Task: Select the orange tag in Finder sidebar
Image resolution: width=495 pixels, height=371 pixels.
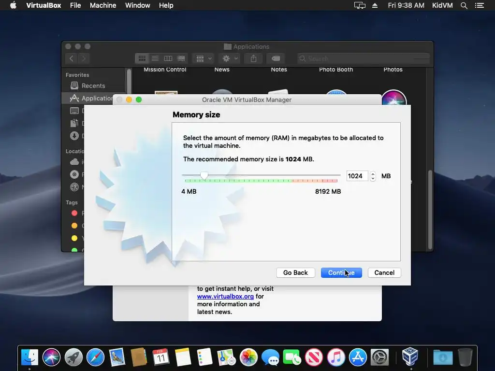Action: 74,226
